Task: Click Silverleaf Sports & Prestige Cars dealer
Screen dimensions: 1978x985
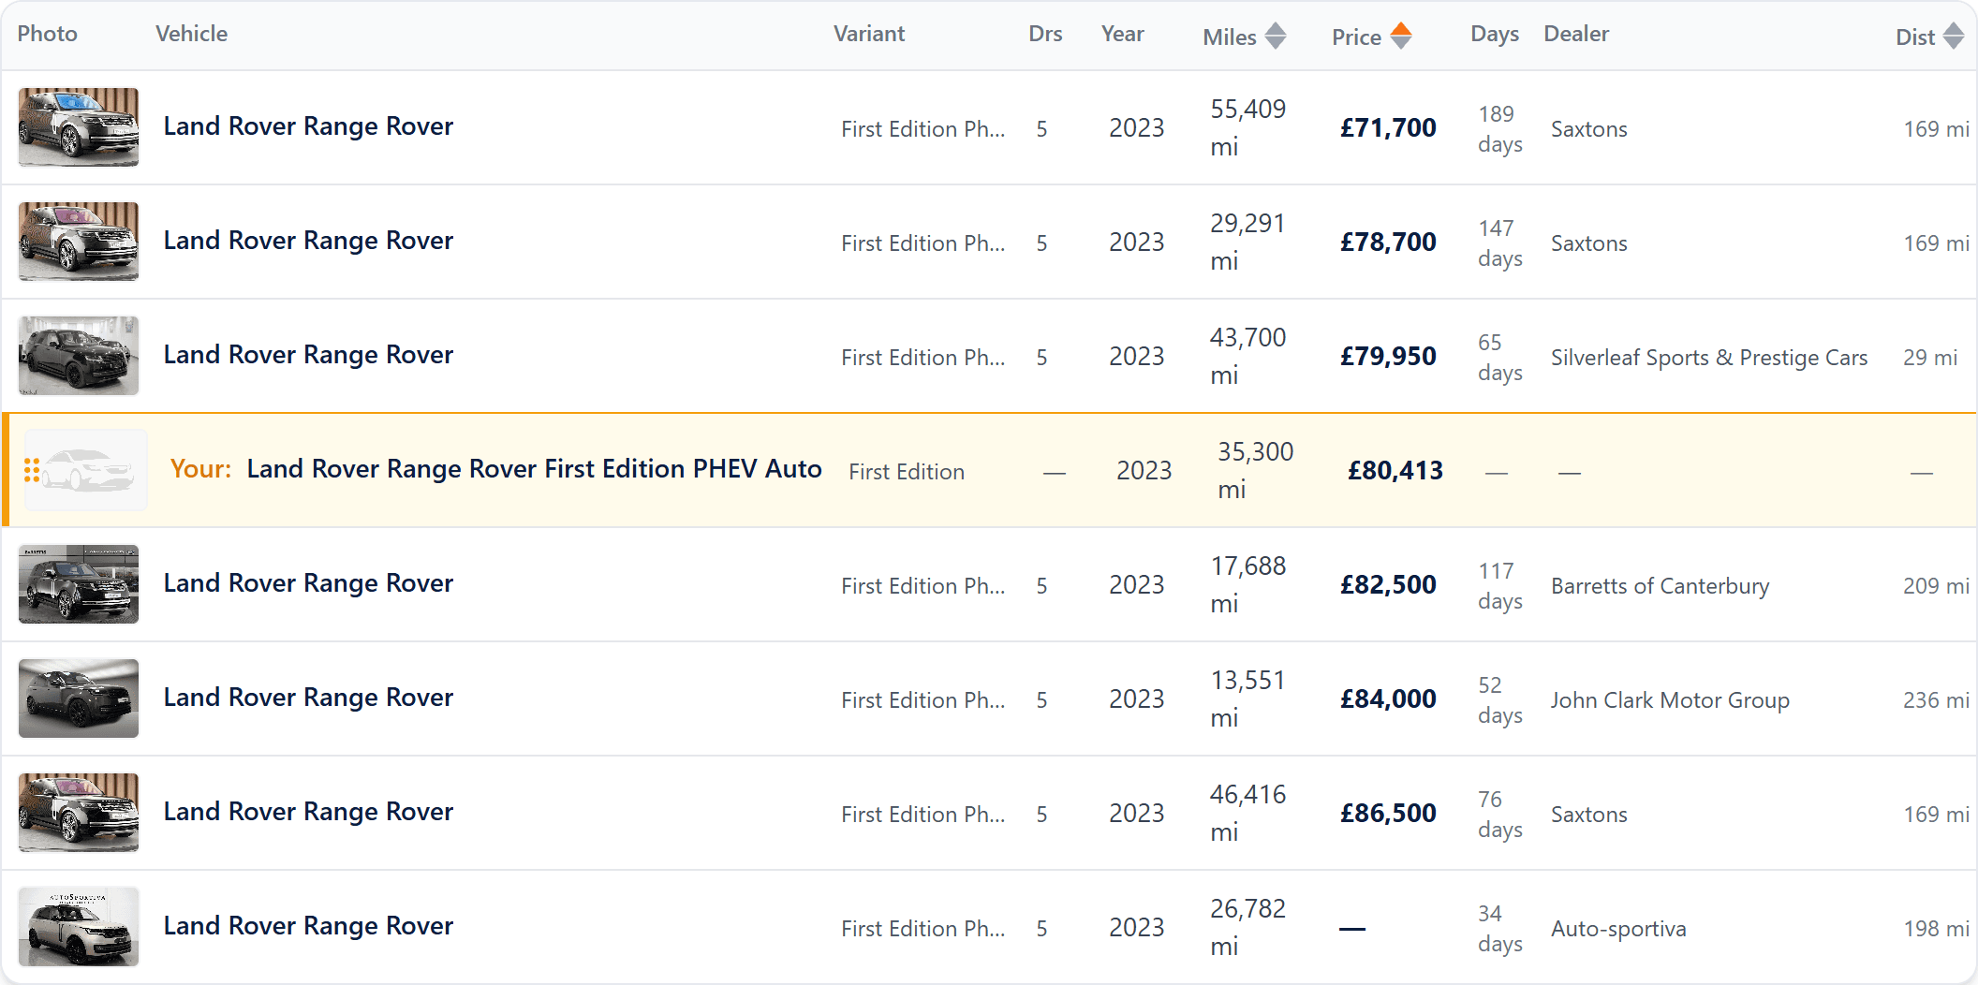Action: pos(1709,358)
